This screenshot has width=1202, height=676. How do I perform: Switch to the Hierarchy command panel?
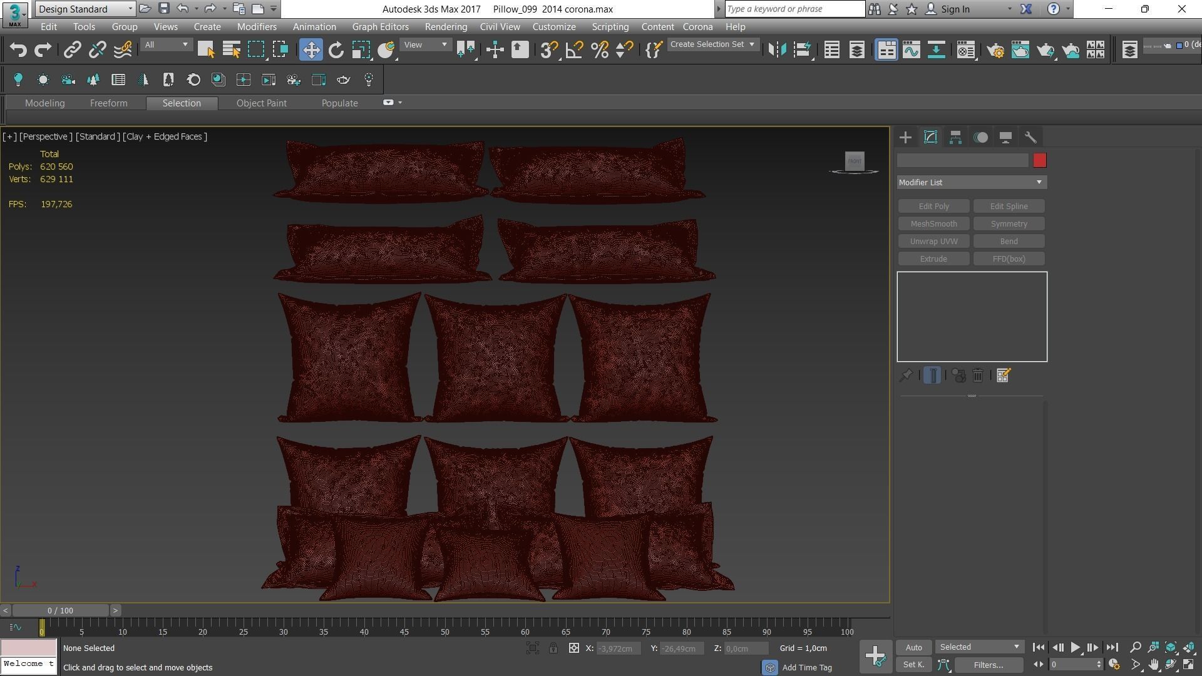[x=955, y=138]
